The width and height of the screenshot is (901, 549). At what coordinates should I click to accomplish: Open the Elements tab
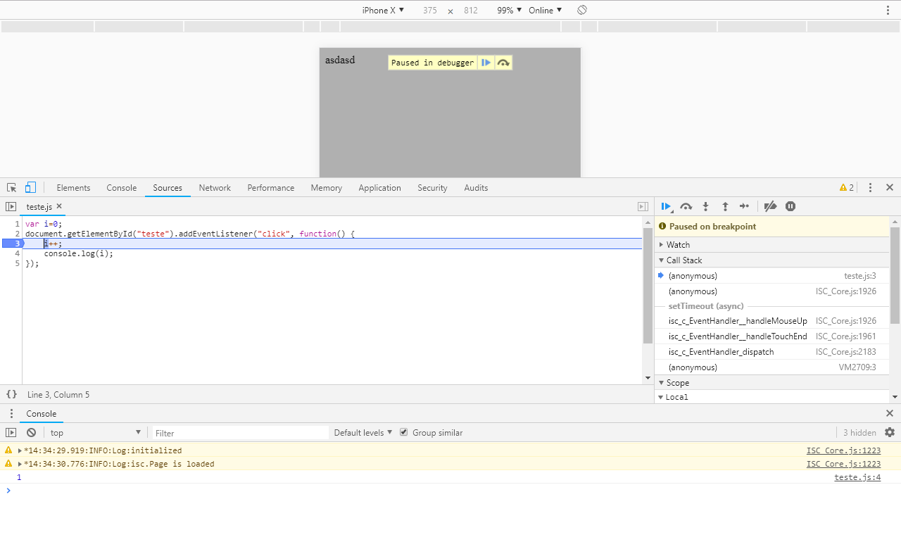point(73,188)
